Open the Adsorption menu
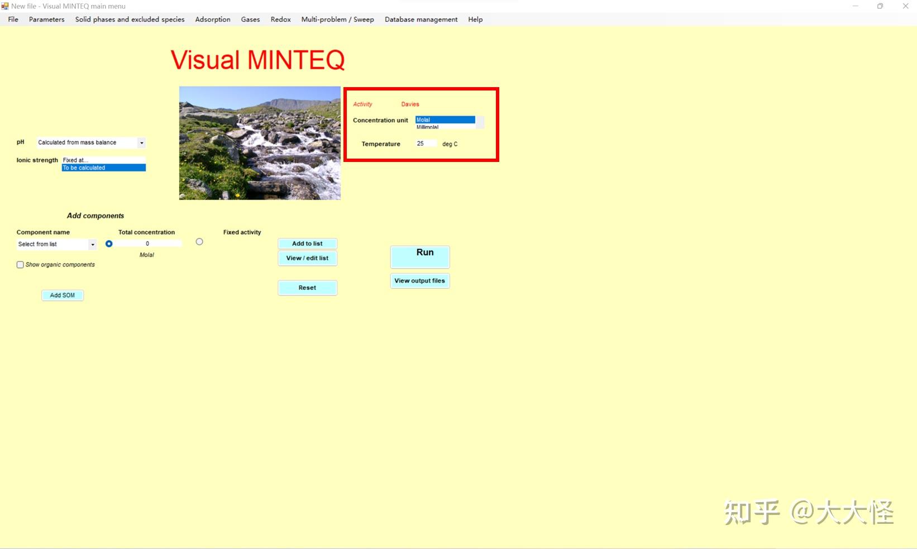Screen dimensions: 917x549 click(212, 19)
